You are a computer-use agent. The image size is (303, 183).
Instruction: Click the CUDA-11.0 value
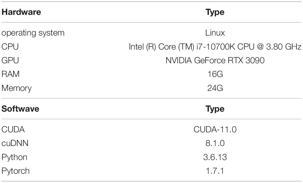click(215, 129)
